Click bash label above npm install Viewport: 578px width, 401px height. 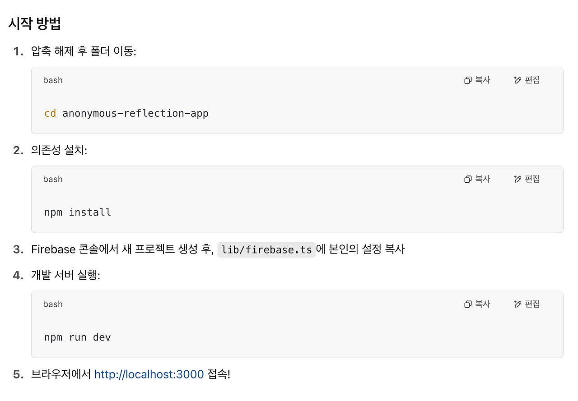pos(53,180)
